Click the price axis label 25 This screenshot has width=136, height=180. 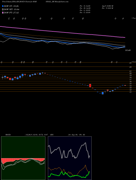pos(130,63)
